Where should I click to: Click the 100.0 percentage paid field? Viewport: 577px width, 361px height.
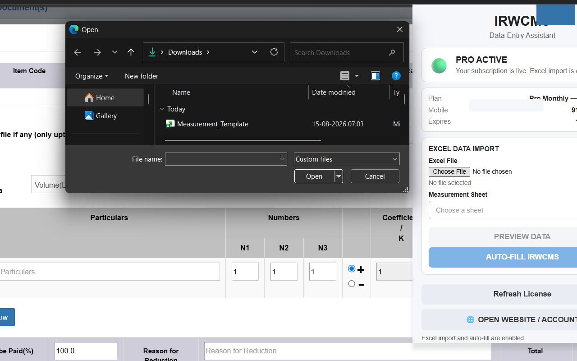[86, 351]
